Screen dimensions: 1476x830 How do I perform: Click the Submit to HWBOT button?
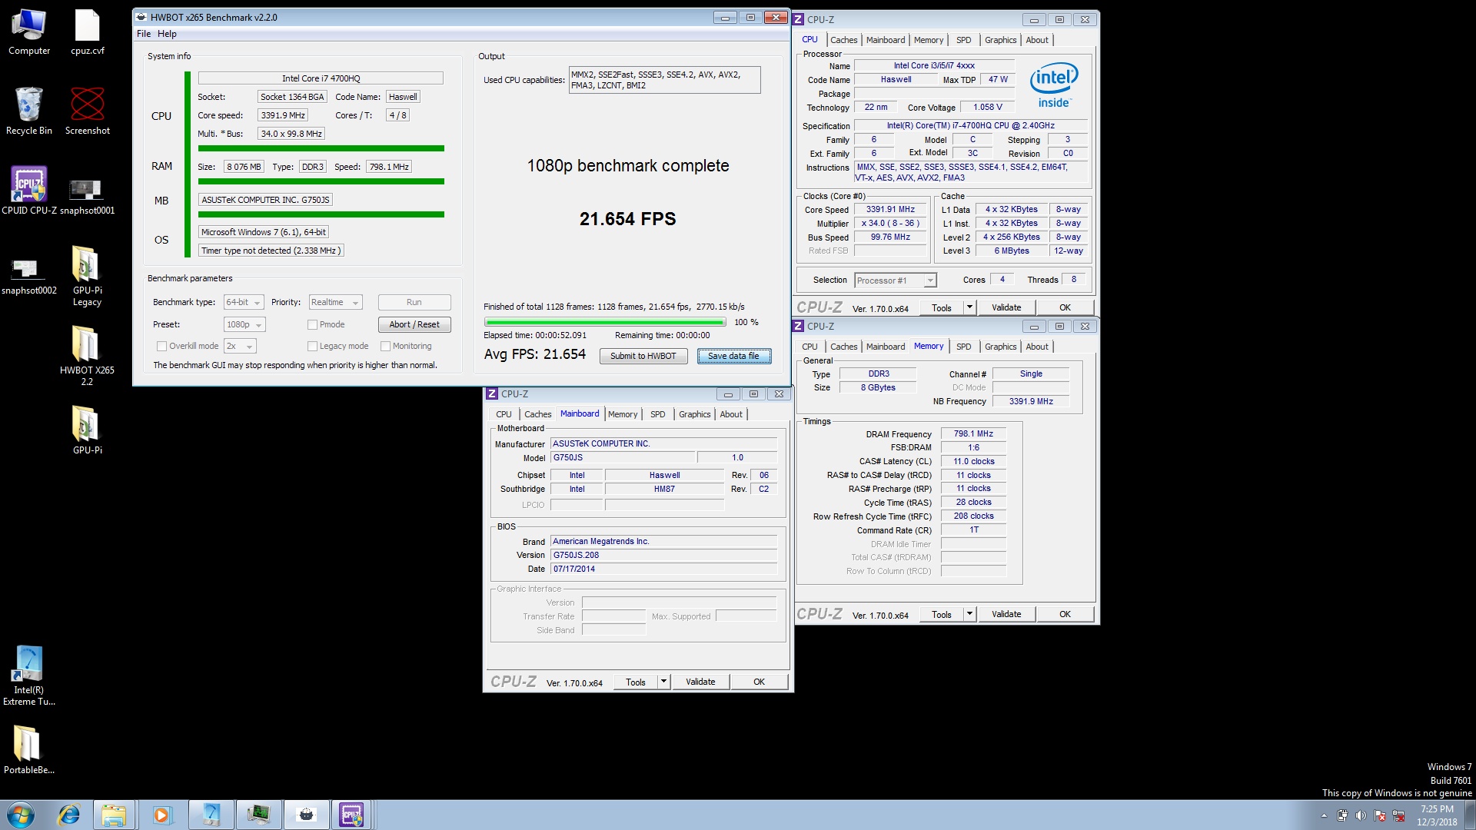coord(643,356)
